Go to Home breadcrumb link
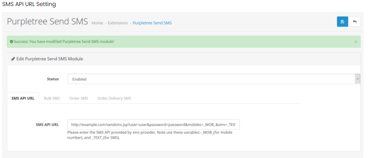368x158 pixels. point(97,23)
